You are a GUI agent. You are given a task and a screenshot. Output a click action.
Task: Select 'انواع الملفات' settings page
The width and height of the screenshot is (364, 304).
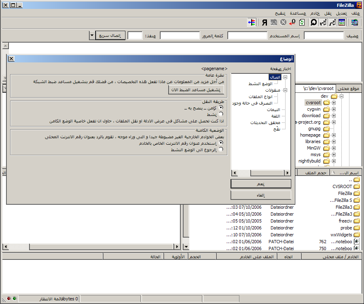pos(260,96)
